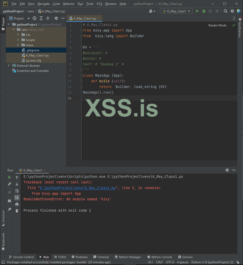Toggle Reader Mode in editor
Viewport: 243px width, 265px height.
tap(217, 25)
